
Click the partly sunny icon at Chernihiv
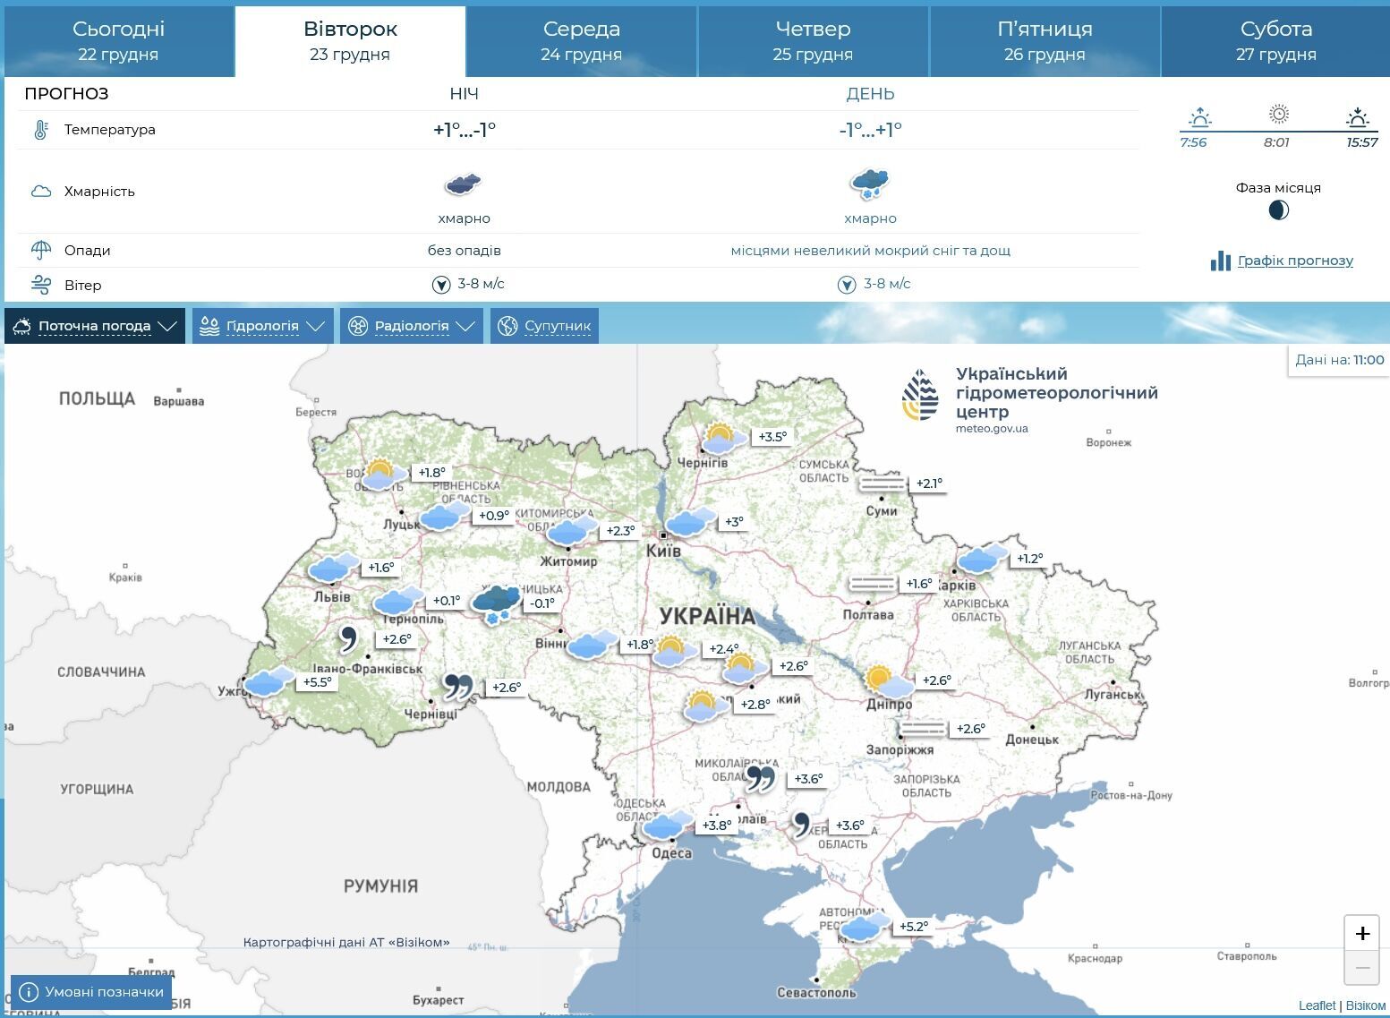click(724, 438)
